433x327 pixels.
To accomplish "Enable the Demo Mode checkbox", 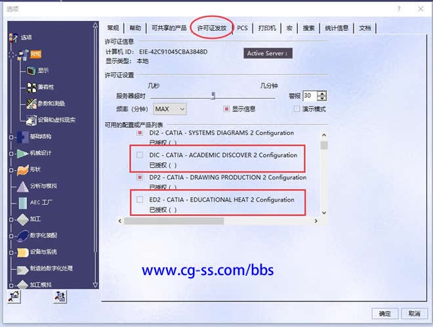I will tap(297, 109).
